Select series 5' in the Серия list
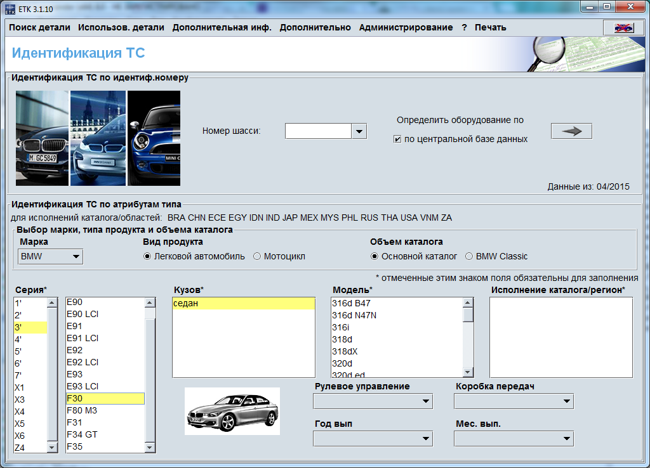The width and height of the screenshot is (650, 468). (x=30, y=351)
